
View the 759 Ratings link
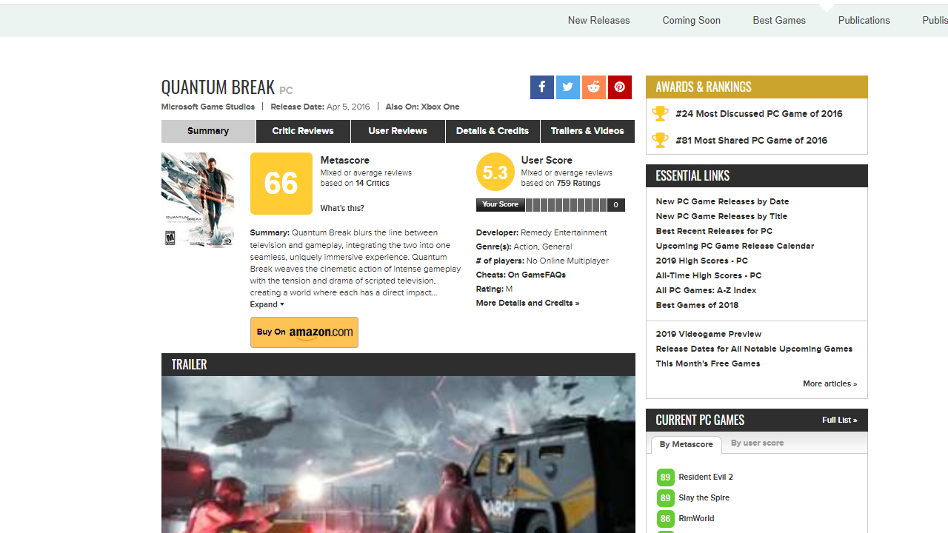tap(578, 183)
